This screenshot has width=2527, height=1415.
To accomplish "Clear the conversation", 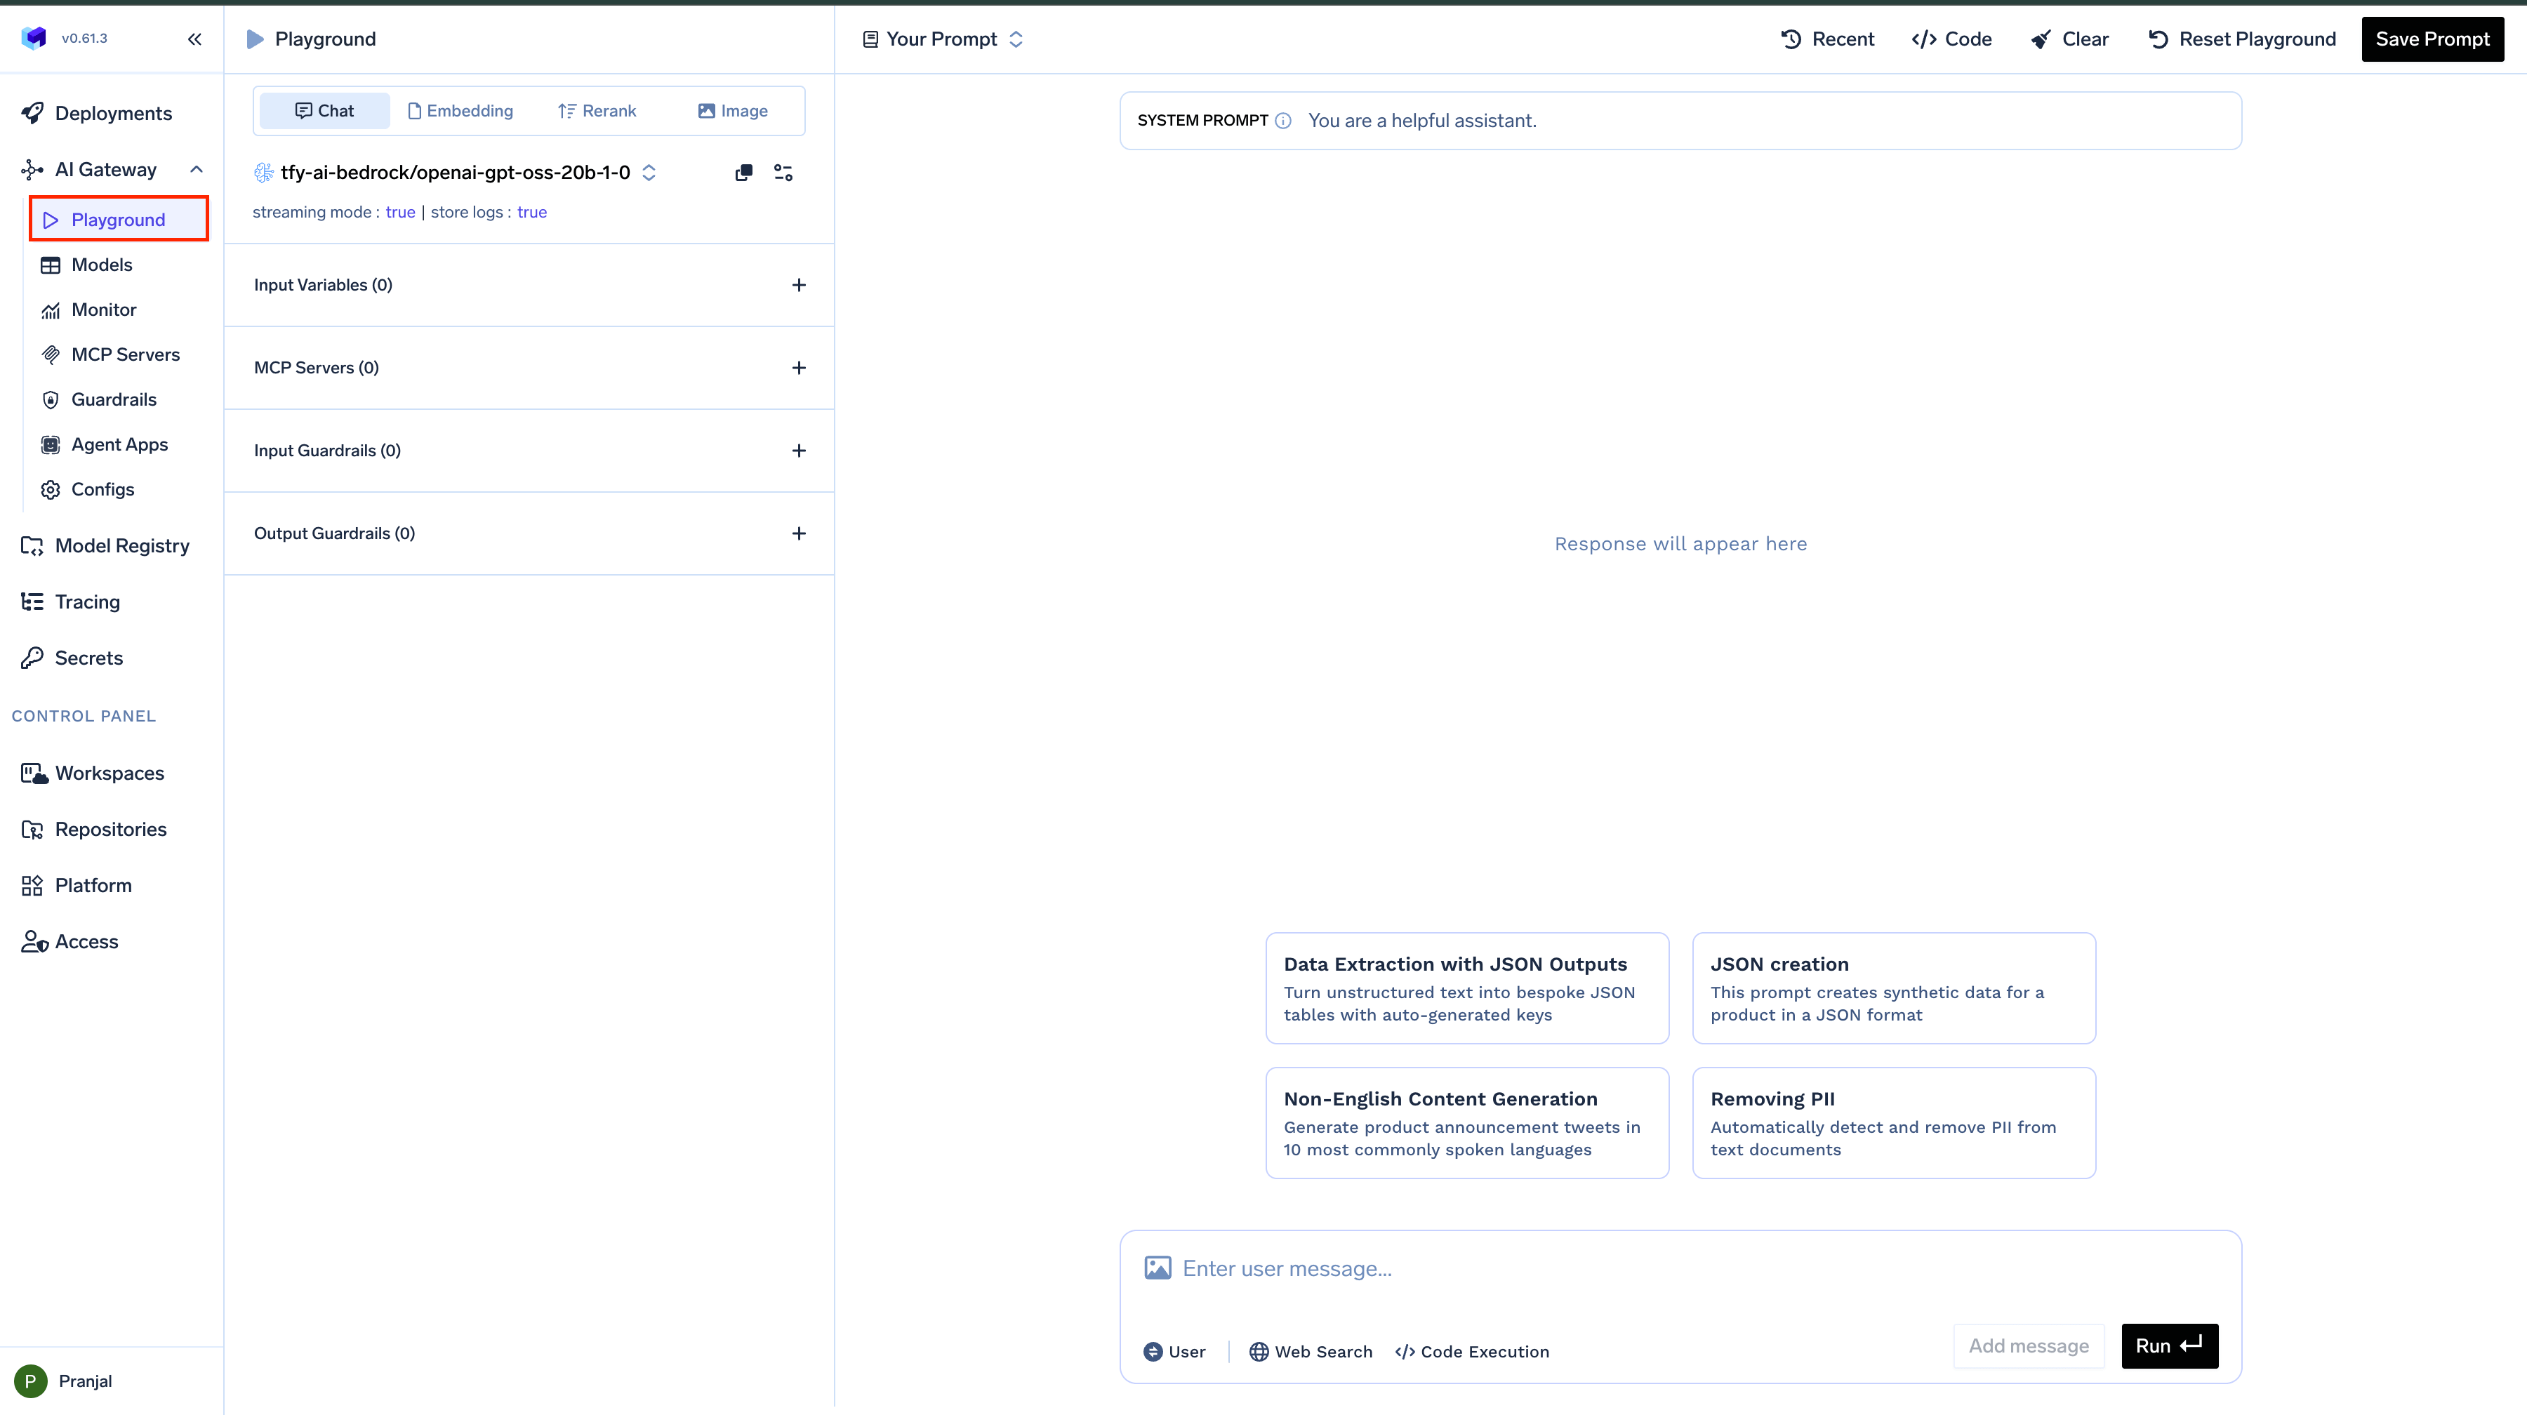I will pos(2069,39).
